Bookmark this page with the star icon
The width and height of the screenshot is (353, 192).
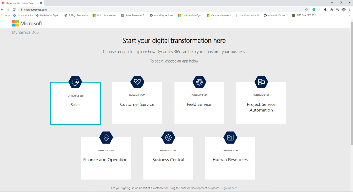click(x=306, y=10)
